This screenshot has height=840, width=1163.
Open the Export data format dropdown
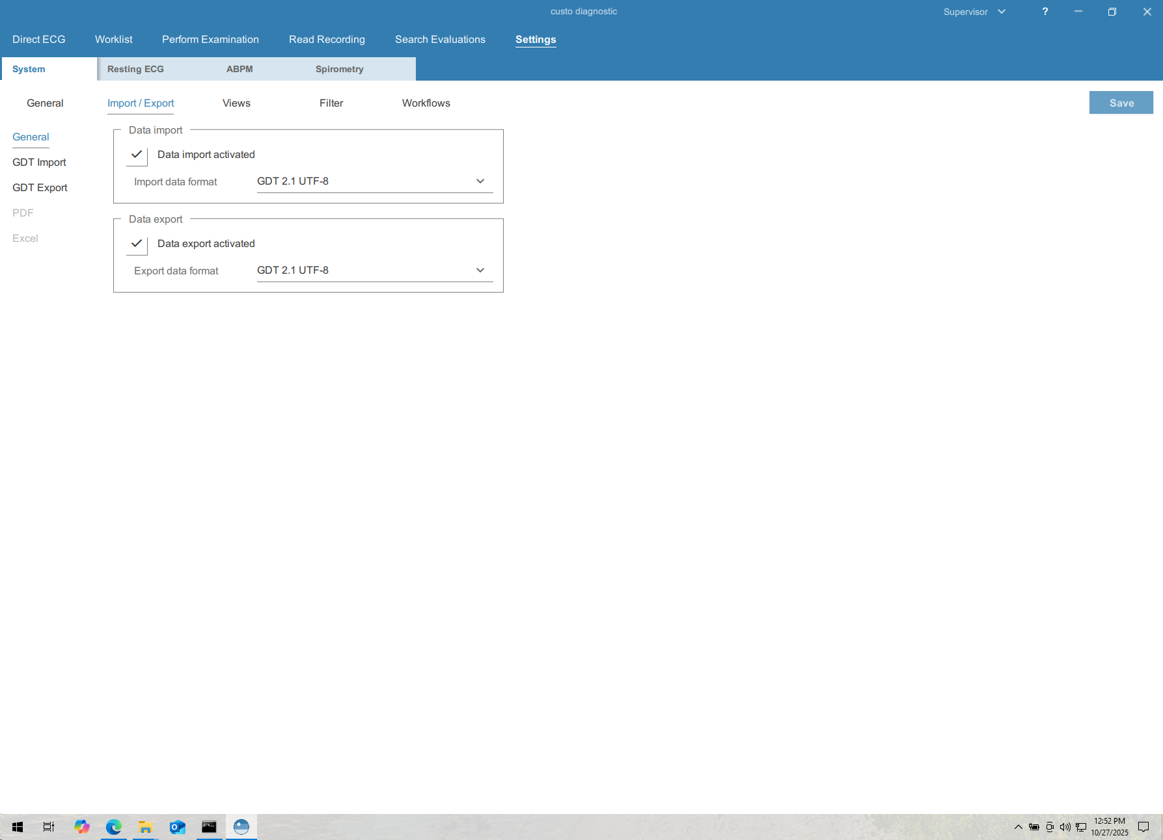tap(374, 270)
